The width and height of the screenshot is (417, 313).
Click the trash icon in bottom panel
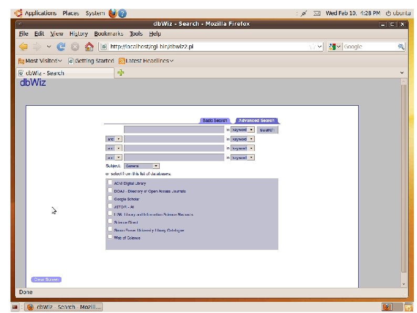pyautogui.click(x=408, y=307)
